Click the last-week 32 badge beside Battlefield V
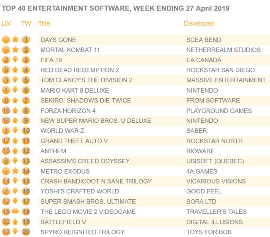Viewport: 270px width, 237px height. 6,222
